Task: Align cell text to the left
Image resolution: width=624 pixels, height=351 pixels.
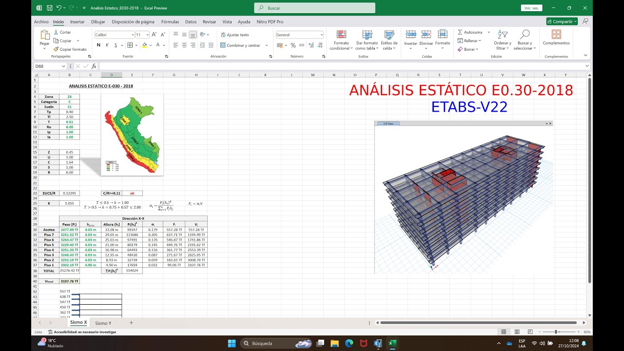Action: [x=175, y=45]
